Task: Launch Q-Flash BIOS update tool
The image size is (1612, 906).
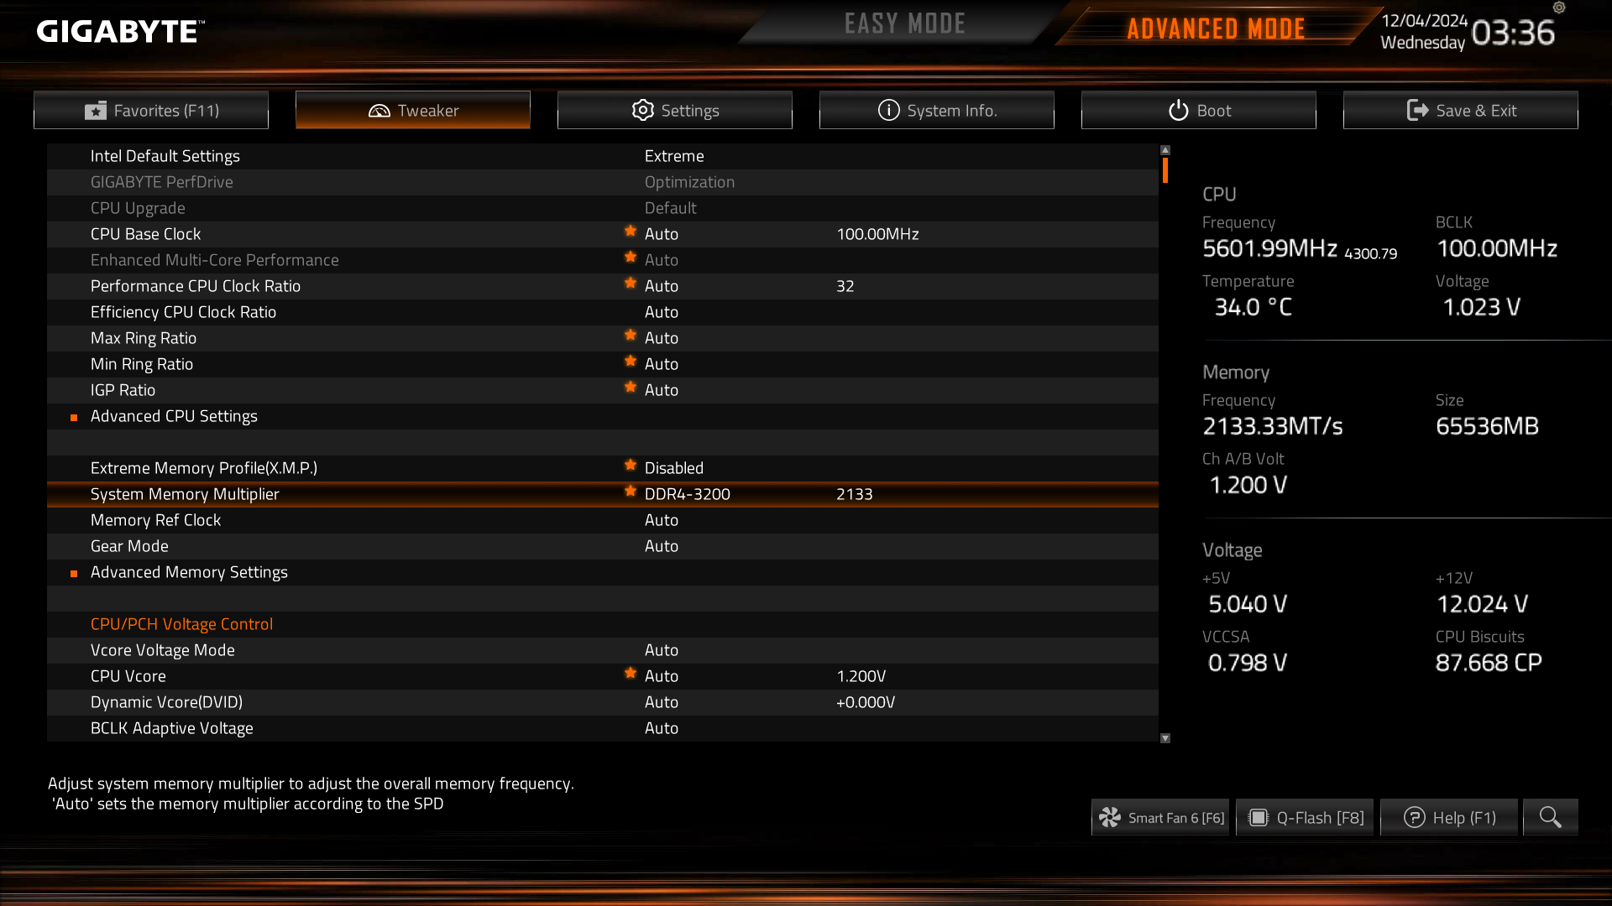Action: point(1305,817)
